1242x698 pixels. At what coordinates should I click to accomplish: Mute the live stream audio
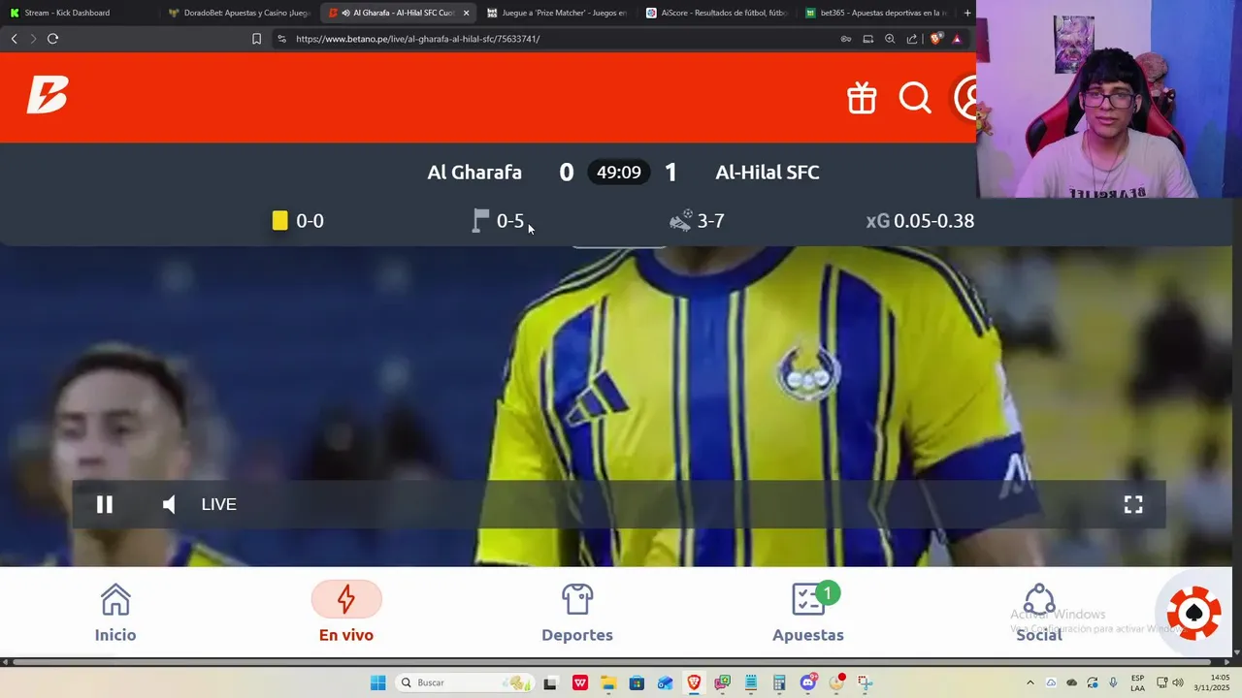coord(169,504)
